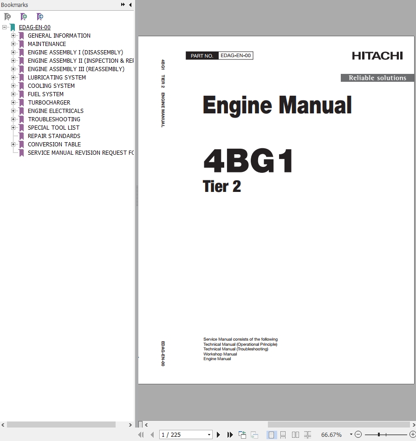416x441 pixels.
Task: Open the REPAIR STANDARDS bookmark
Action: (54, 136)
